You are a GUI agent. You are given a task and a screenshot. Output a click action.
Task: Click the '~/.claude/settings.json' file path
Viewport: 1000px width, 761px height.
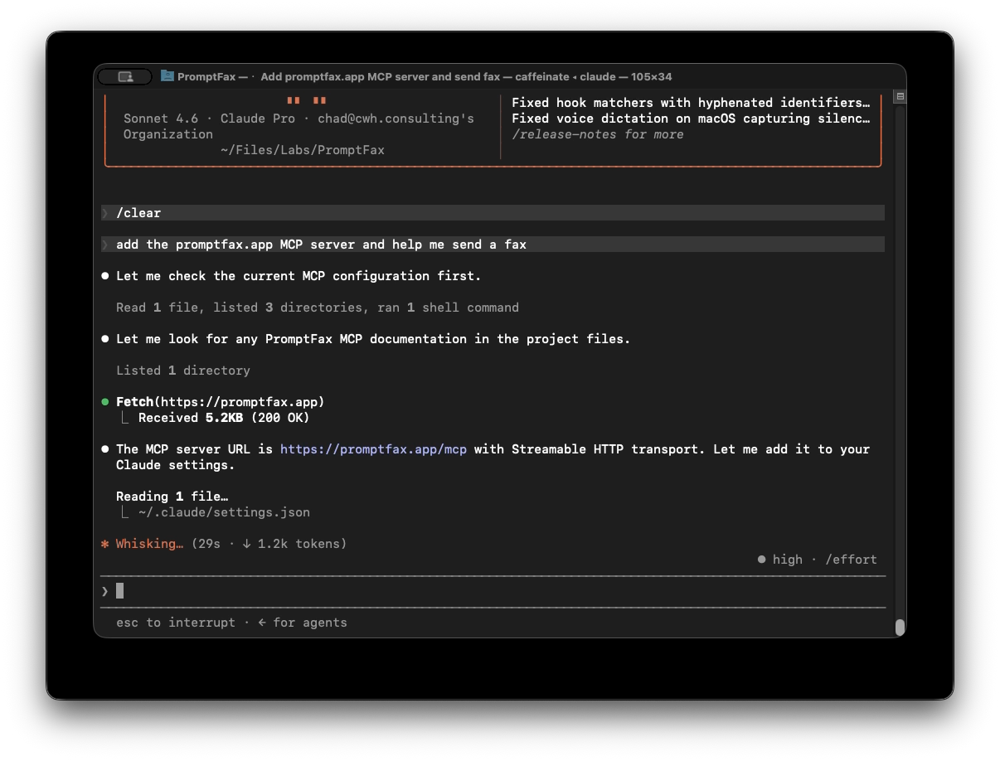point(224,512)
